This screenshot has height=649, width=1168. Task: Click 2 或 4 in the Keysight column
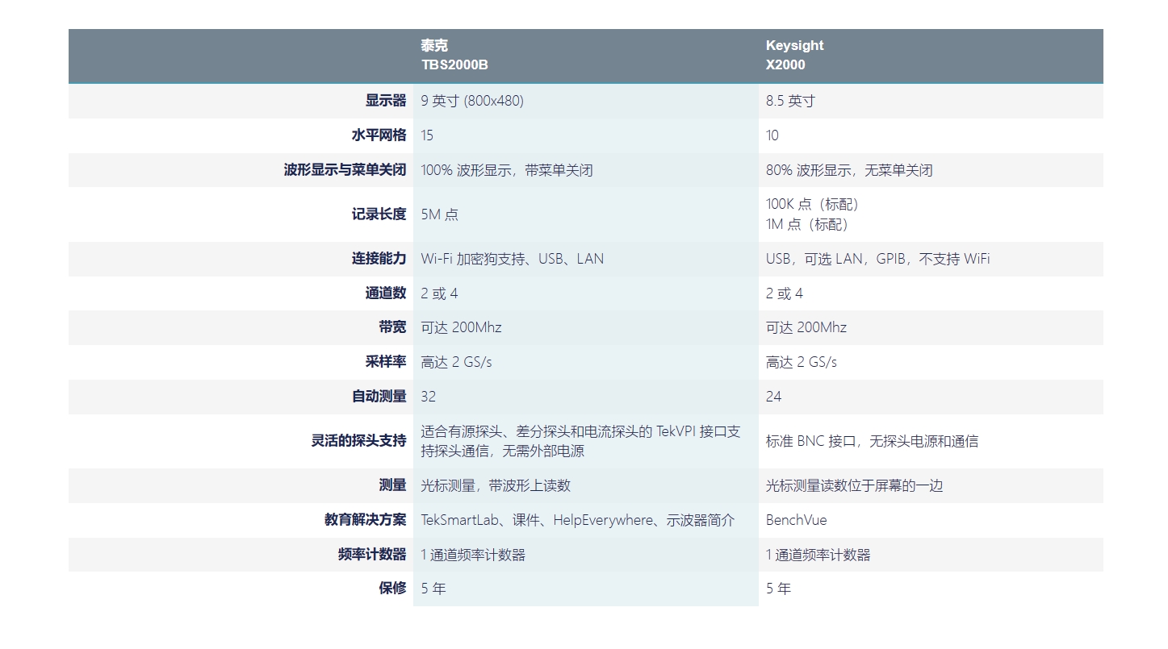pos(785,293)
